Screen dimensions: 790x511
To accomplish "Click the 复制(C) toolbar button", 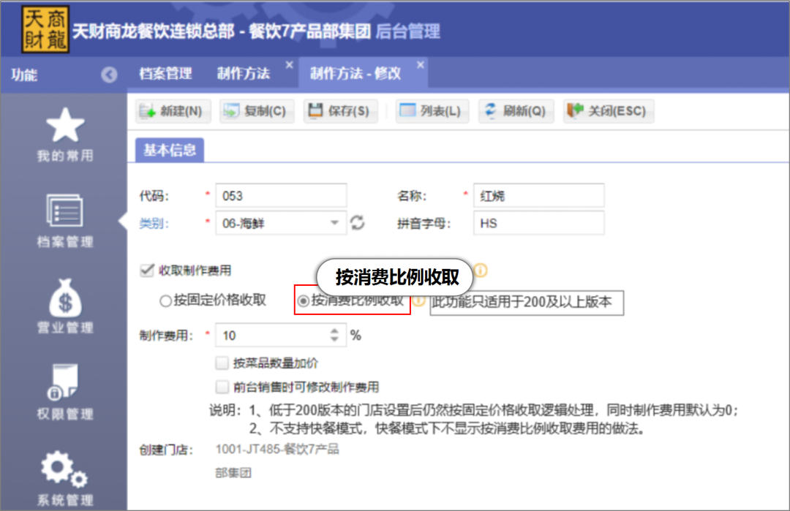I will [x=257, y=111].
